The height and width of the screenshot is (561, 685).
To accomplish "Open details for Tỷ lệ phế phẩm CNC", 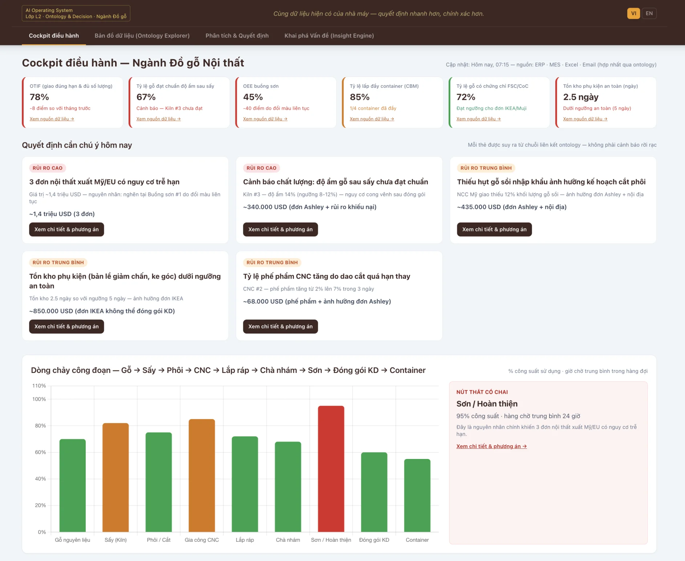I will click(x=280, y=326).
